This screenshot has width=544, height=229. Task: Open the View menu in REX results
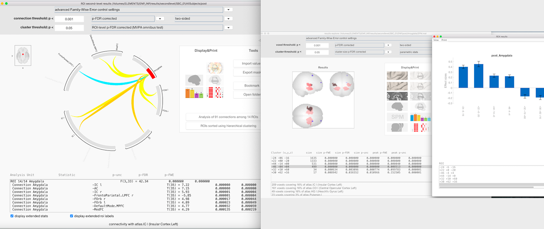click(436, 40)
